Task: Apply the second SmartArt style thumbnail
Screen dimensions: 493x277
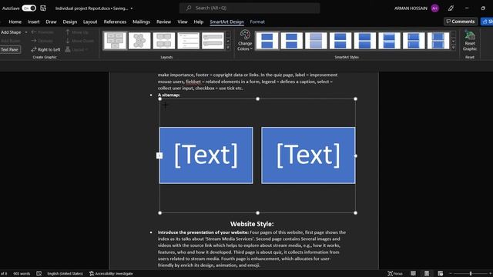Action: tap(291, 41)
